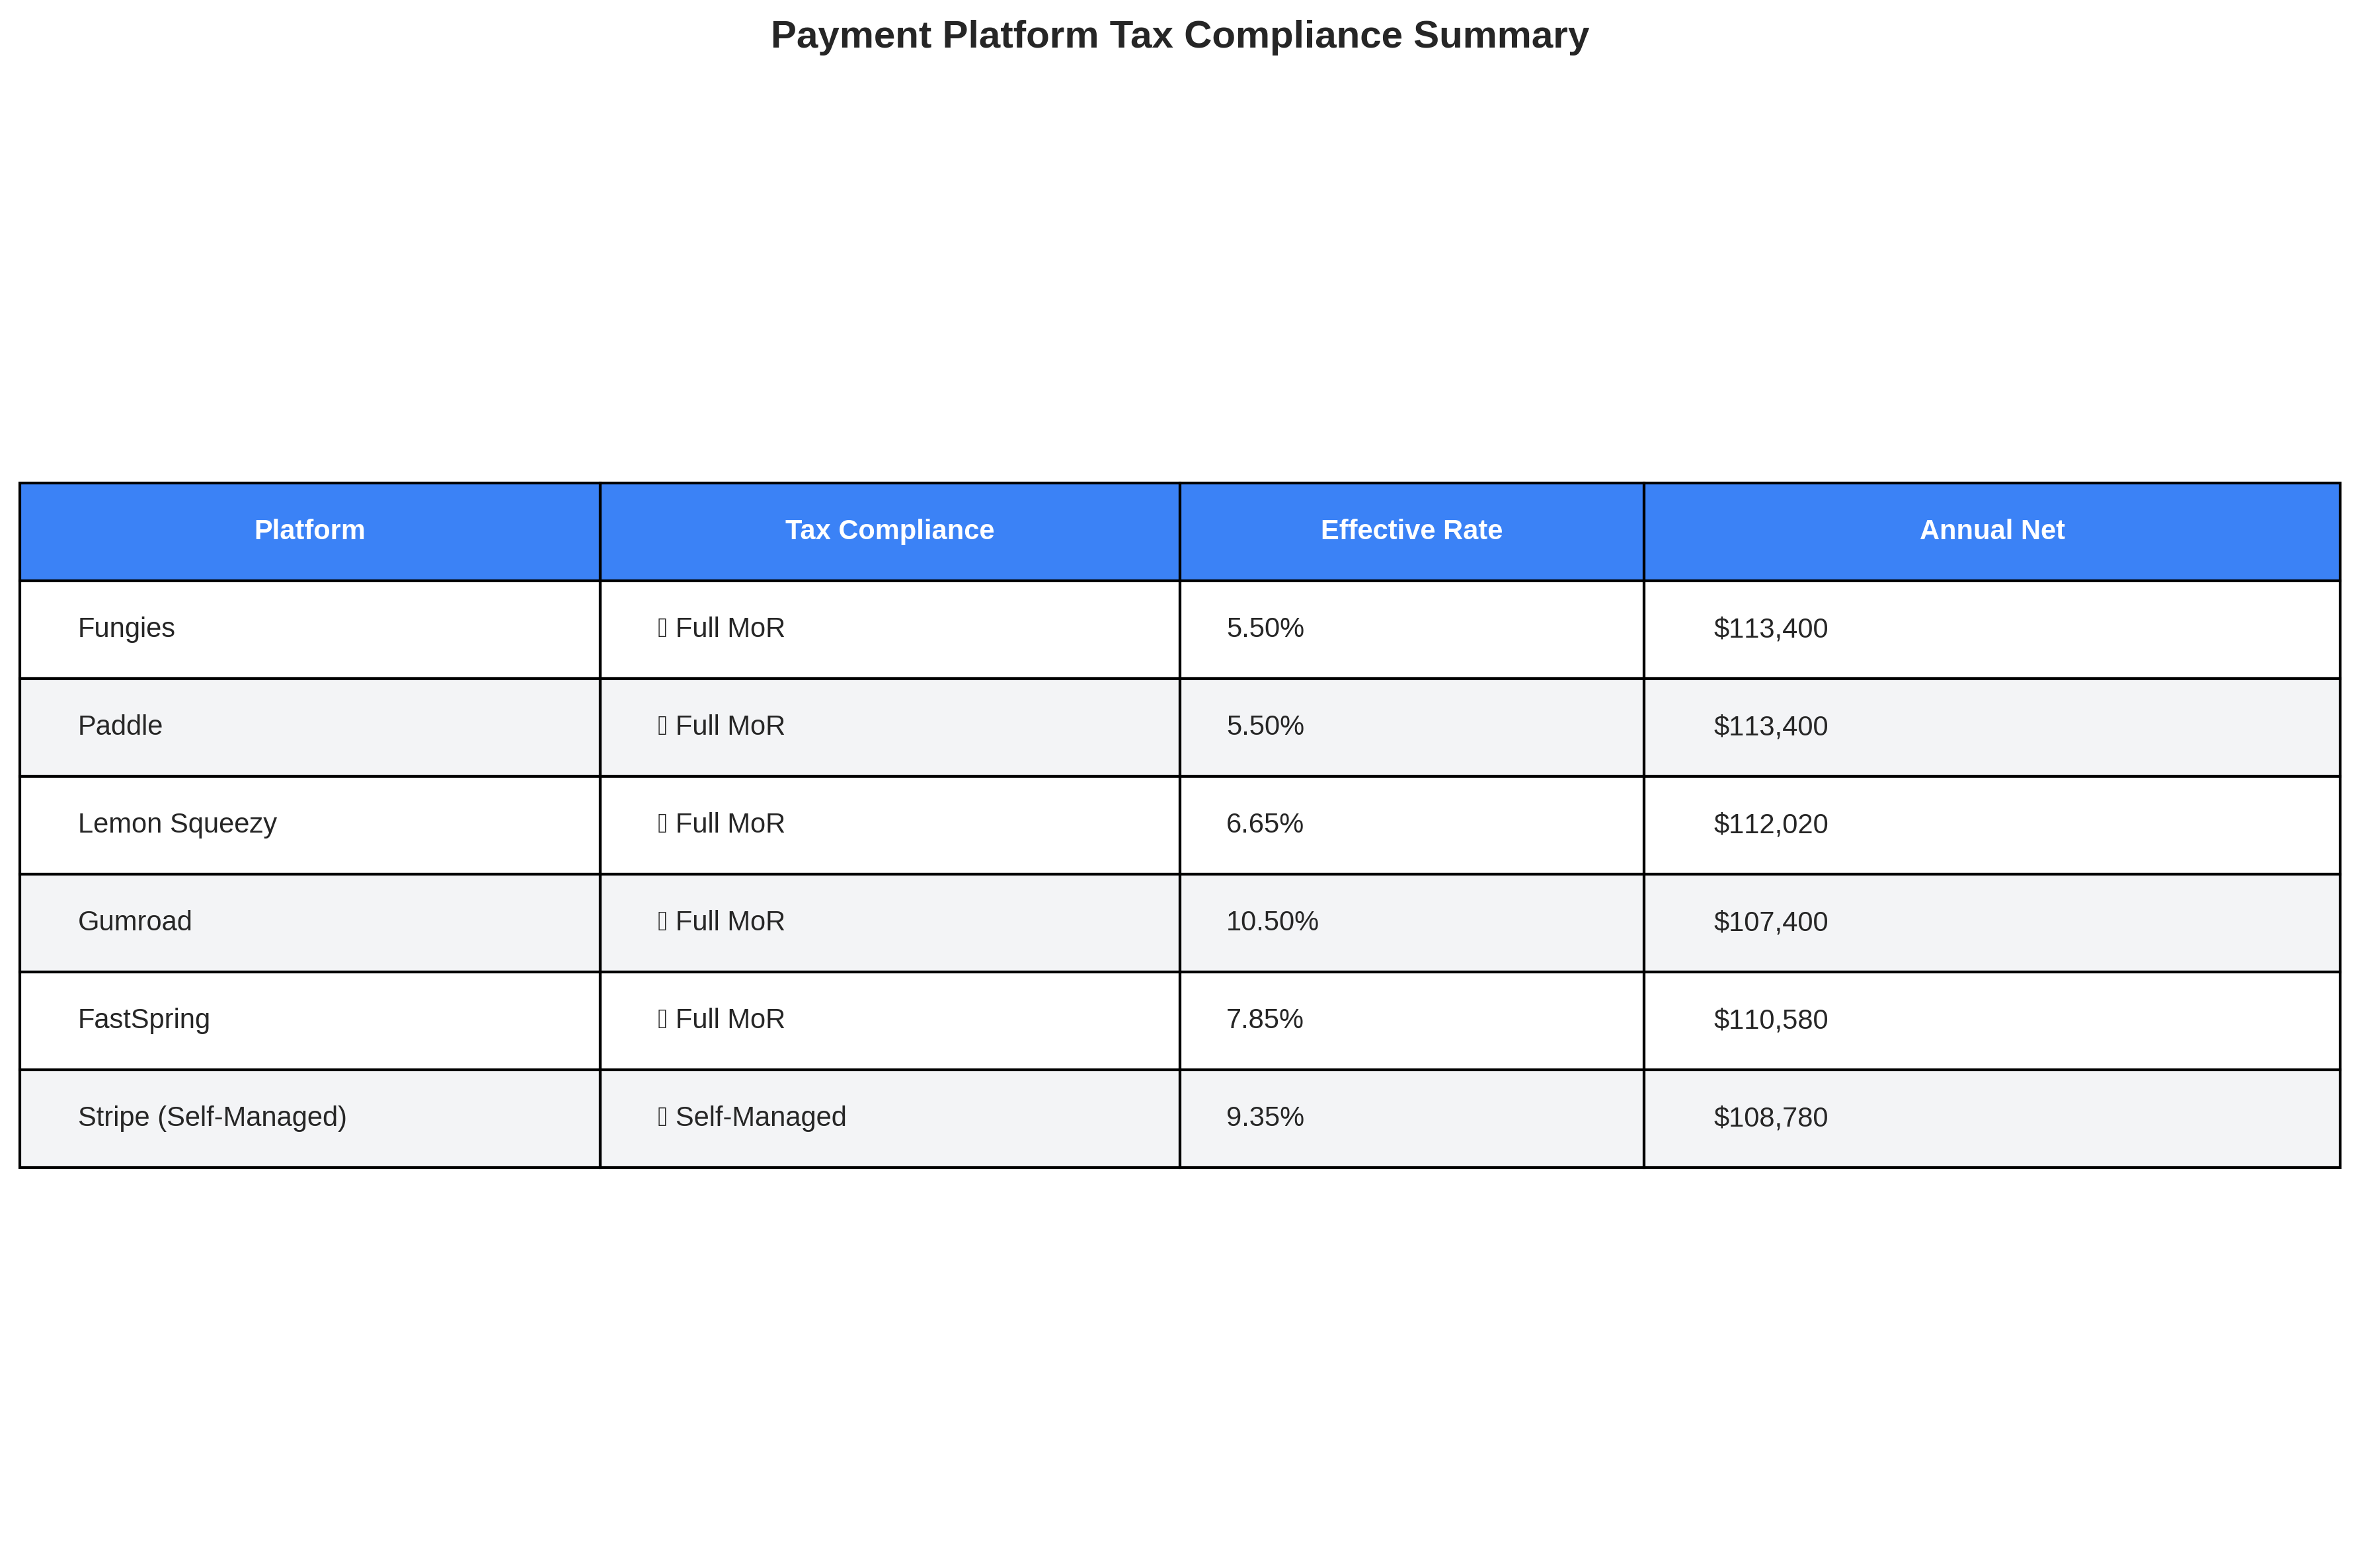Click the Platform column header
The image size is (2360, 1568).
click(309, 531)
